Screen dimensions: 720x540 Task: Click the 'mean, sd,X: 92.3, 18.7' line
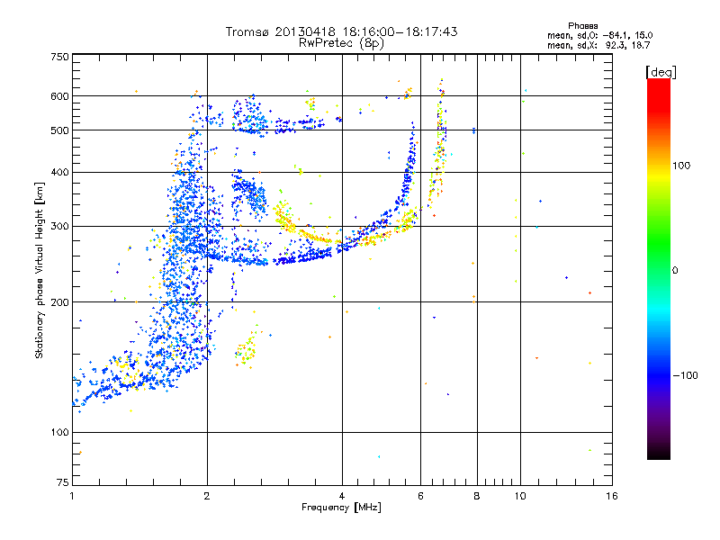pyautogui.click(x=598, y=45)
